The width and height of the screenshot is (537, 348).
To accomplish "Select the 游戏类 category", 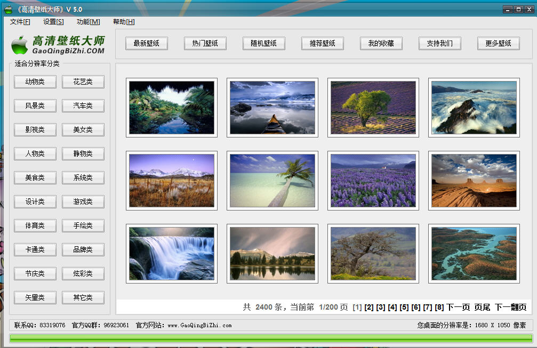I will click(x=83, y=201).
